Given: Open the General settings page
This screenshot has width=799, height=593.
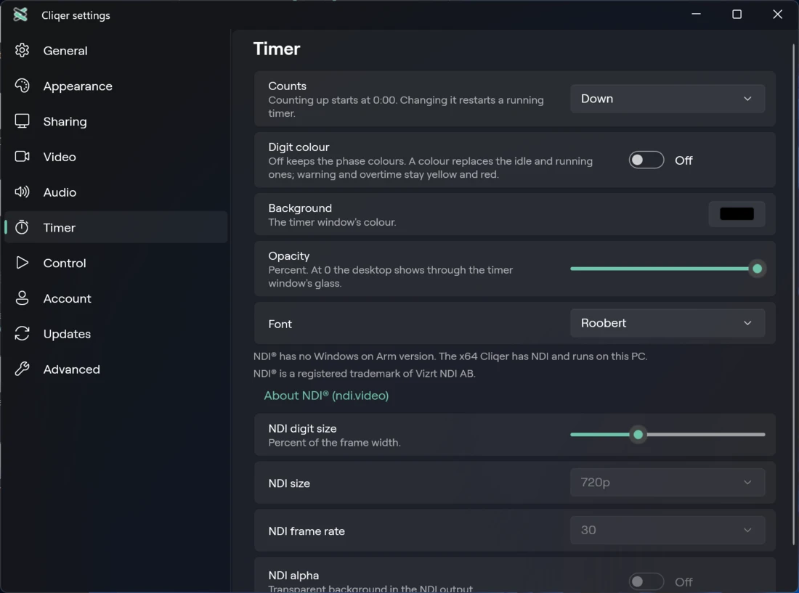Looking at the screenshot, I should (115, 50).
